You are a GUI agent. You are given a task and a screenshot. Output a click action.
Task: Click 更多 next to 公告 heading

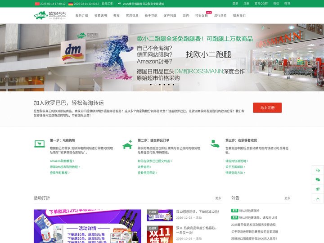click(x=287, y=198)
